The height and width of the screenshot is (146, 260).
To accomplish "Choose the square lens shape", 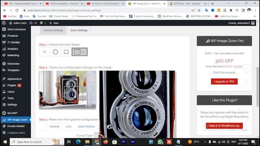I will pos(66,52).
